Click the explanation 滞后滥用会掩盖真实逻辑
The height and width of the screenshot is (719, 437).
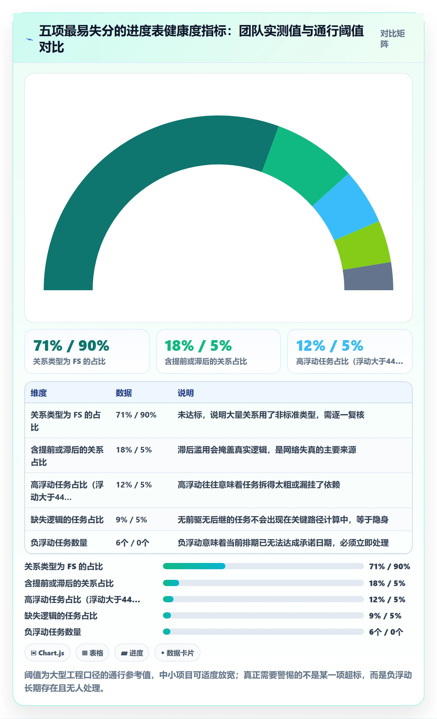tap(222, 450)
